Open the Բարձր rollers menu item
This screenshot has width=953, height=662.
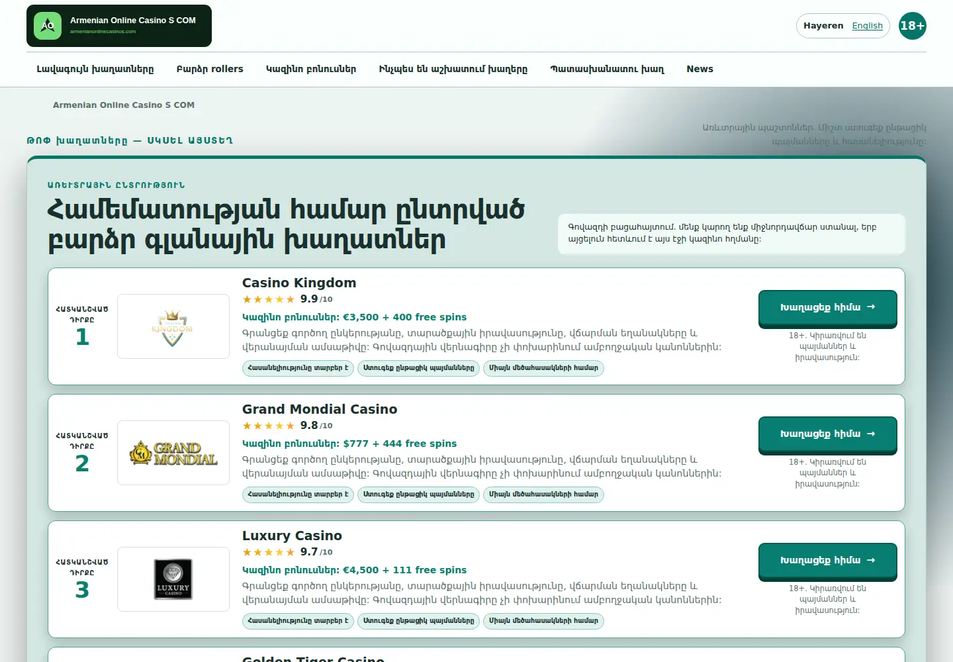(x=210, y=69)
